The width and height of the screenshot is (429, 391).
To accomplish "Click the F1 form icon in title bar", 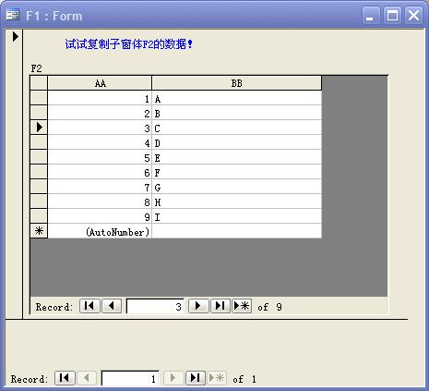I will pos(13,15).
